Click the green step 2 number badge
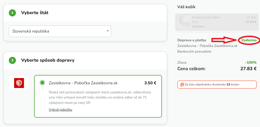The image size is (260, 127). tap(12, 60)
